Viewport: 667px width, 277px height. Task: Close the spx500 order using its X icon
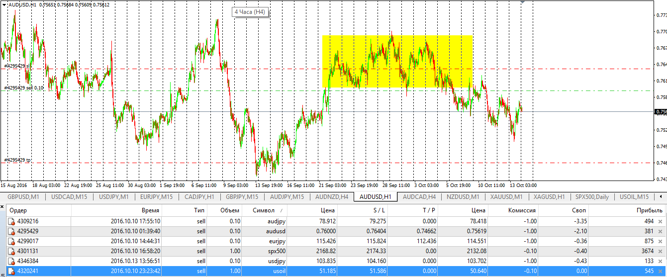660,251
